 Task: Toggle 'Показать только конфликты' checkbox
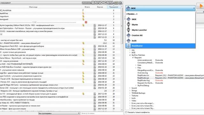(x=126, y=112)
